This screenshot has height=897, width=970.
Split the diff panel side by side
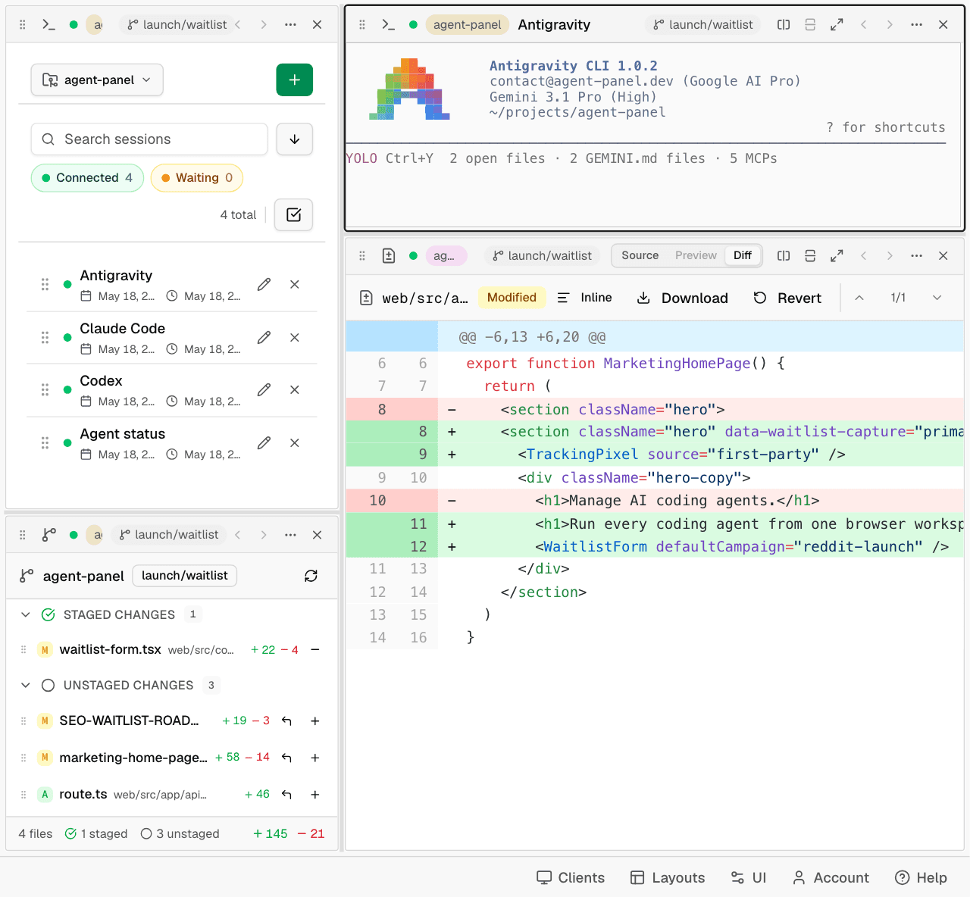784,255
